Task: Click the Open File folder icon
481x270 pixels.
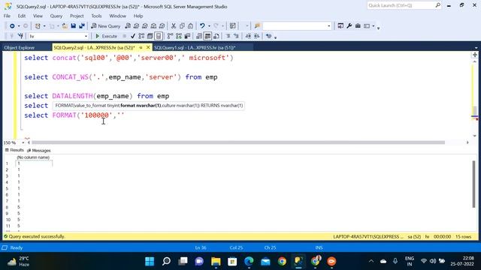Action: 65,26
